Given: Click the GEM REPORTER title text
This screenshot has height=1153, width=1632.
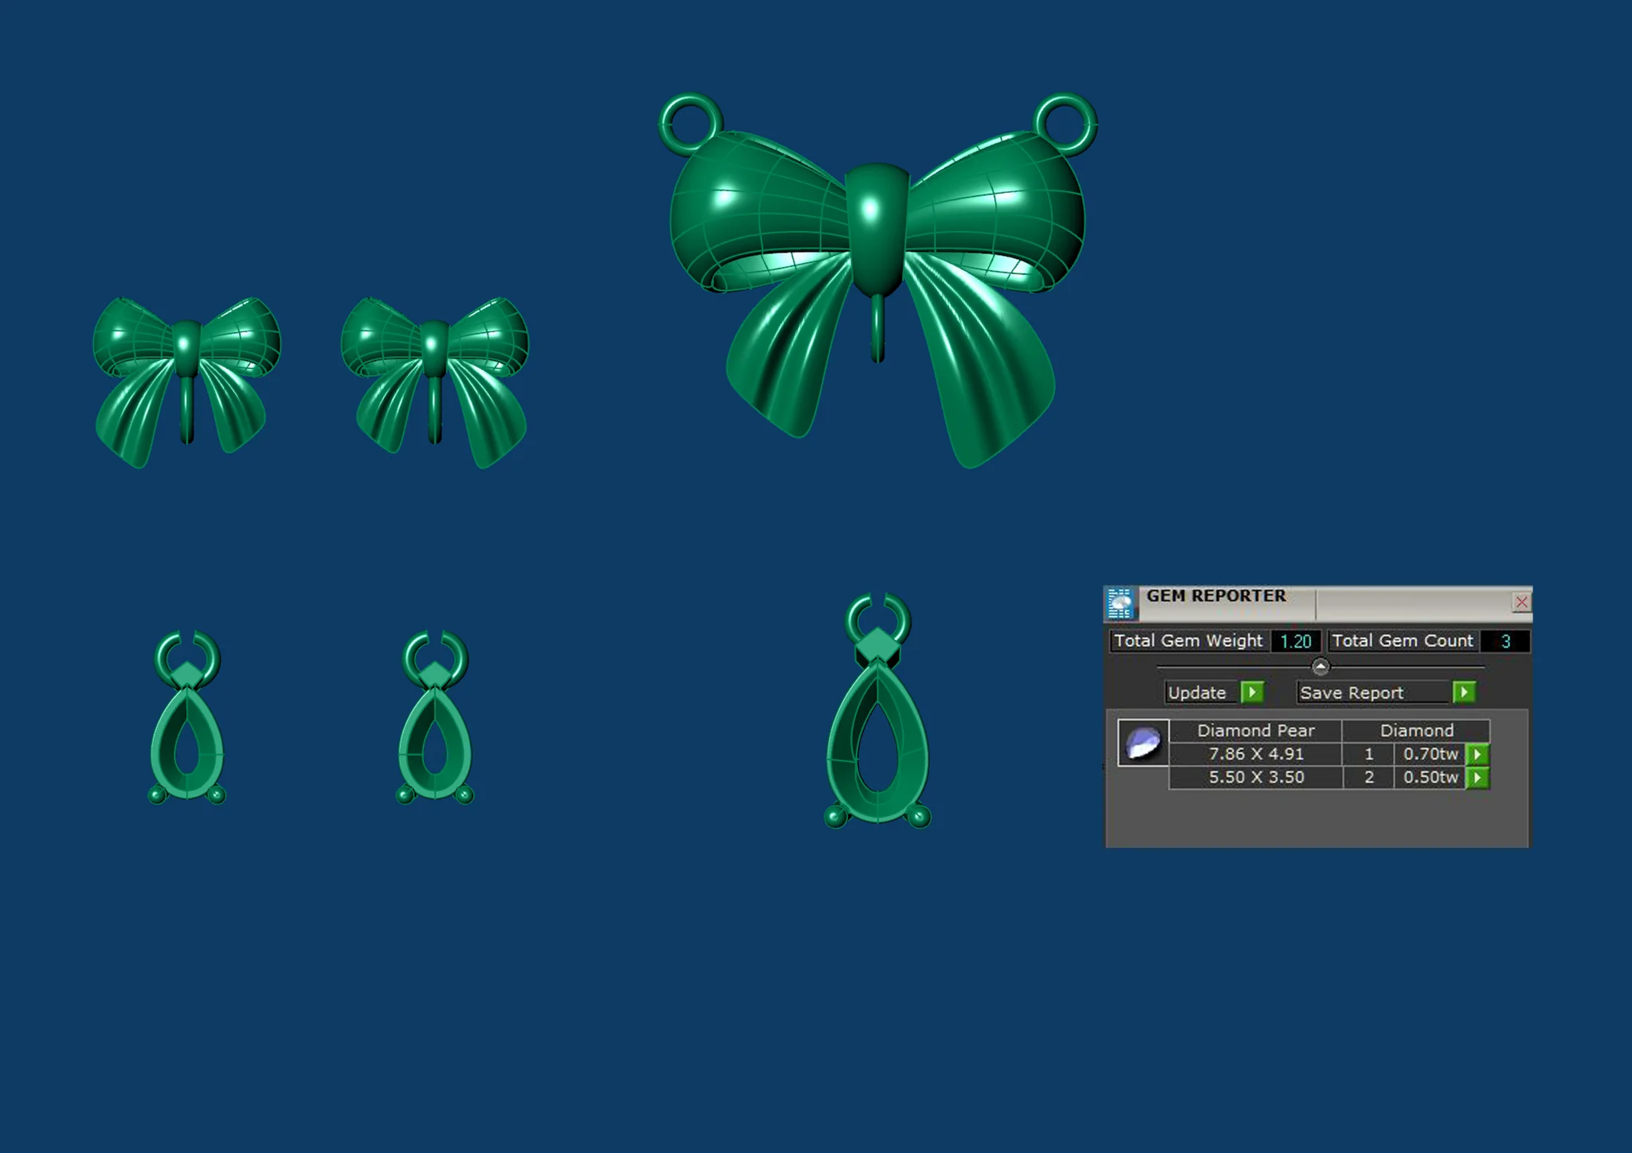Looking at the screenshot, I should 1216,596.
